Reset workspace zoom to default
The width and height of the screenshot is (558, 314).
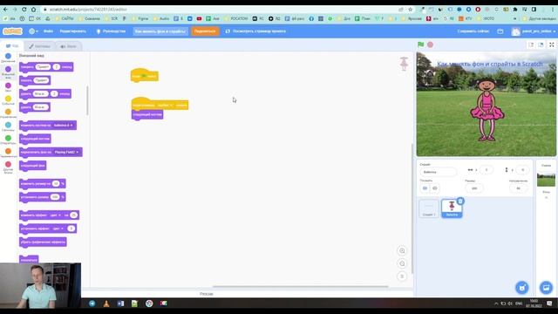pos(402,276)
